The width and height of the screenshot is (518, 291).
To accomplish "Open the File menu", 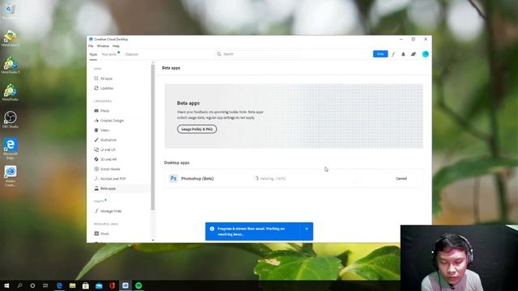I will 91,46.
